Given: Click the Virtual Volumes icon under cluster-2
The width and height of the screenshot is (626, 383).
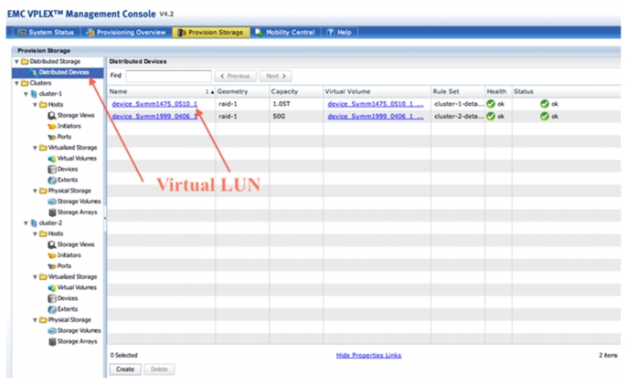Looking at the screenshot, I should (x=52, y=287).
